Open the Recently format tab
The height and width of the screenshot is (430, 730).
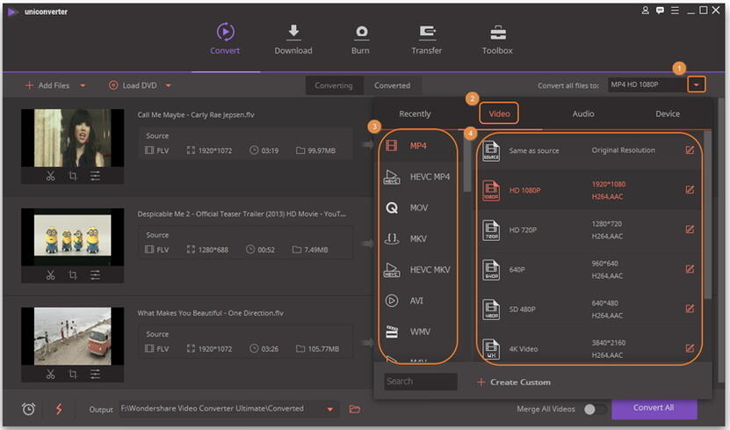(415, 113)
